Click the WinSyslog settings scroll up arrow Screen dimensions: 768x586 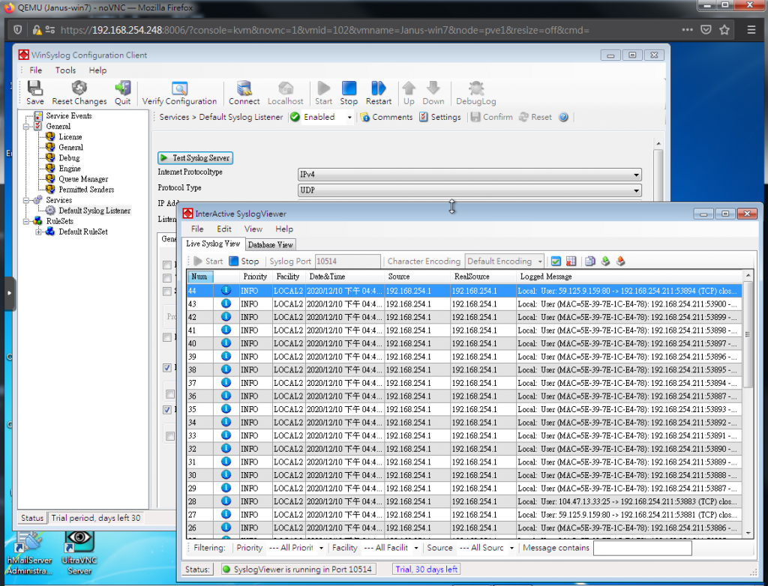658,143
